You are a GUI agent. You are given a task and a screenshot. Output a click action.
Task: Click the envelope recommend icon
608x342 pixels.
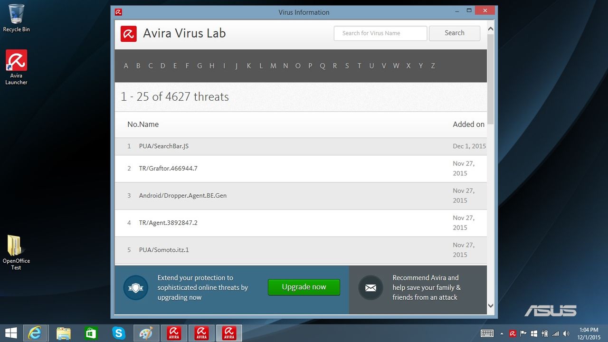tap(370, 287)
